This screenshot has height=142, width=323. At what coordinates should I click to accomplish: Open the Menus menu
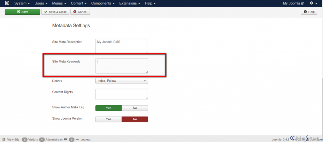pos(59,3)
